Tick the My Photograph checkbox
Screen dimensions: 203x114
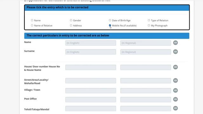point(149,25)
